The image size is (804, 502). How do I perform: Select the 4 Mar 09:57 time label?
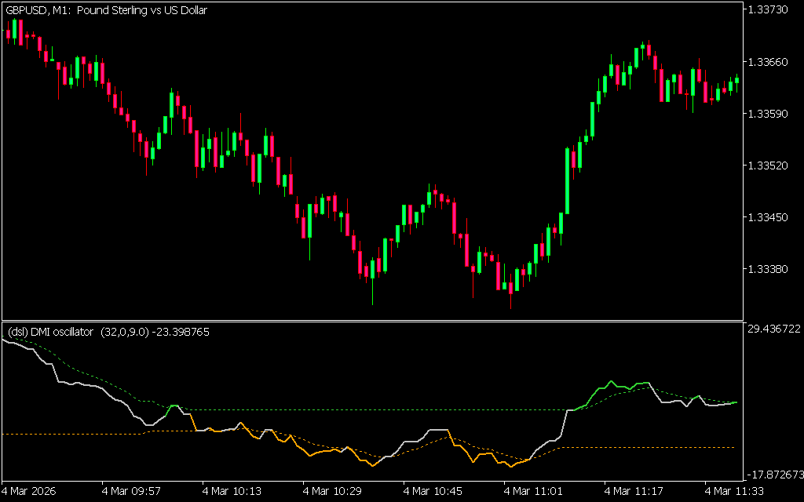pos(132,491)
